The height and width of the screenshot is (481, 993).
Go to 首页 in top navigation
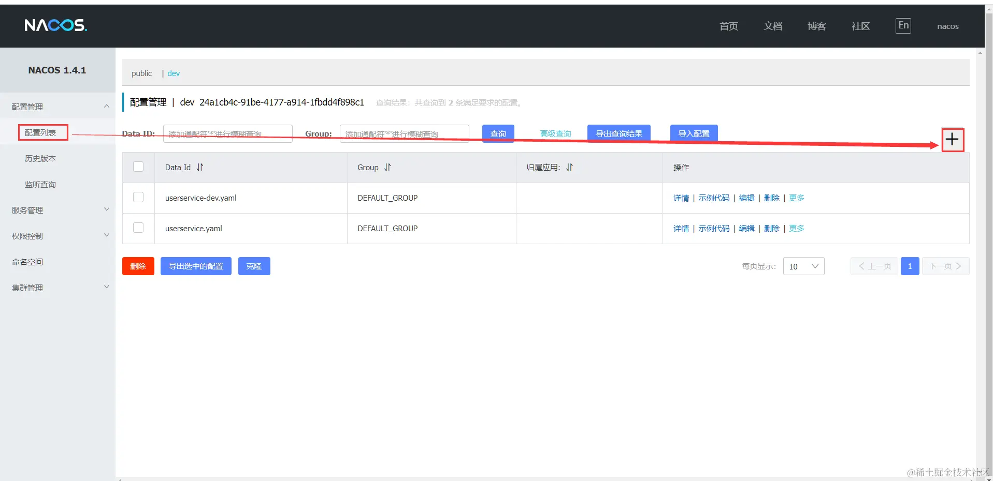tap(729, 26)
